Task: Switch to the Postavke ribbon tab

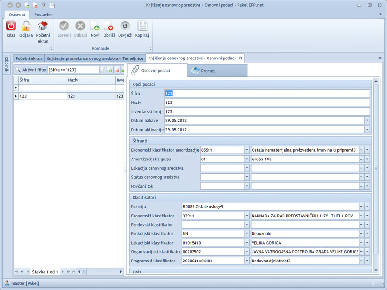Action: point(43,15)
